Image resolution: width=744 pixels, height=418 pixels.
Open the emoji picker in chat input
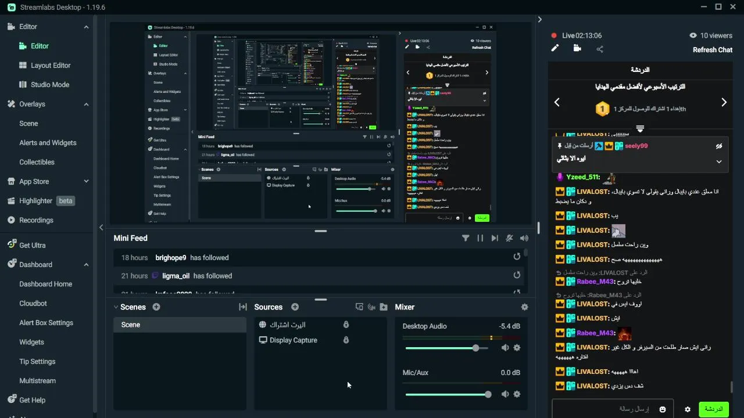(x=662, y=409)
